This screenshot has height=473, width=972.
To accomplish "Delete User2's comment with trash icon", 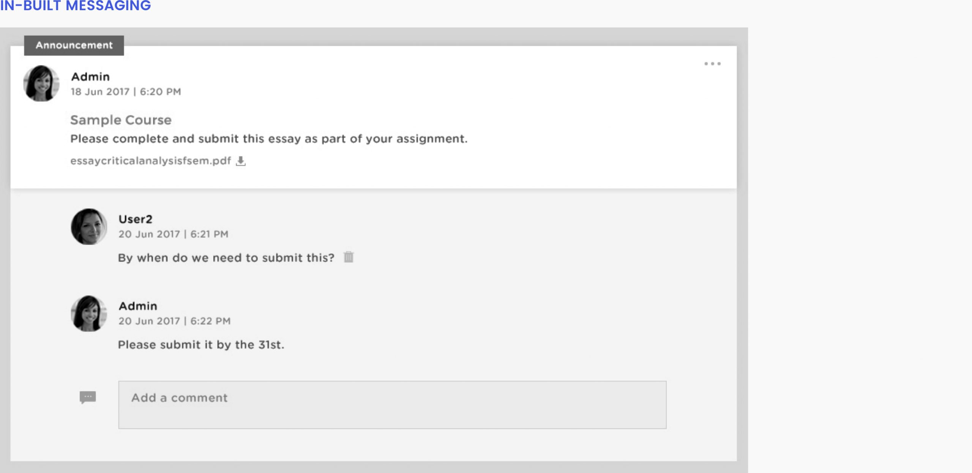I will click(x=349, y=257).
